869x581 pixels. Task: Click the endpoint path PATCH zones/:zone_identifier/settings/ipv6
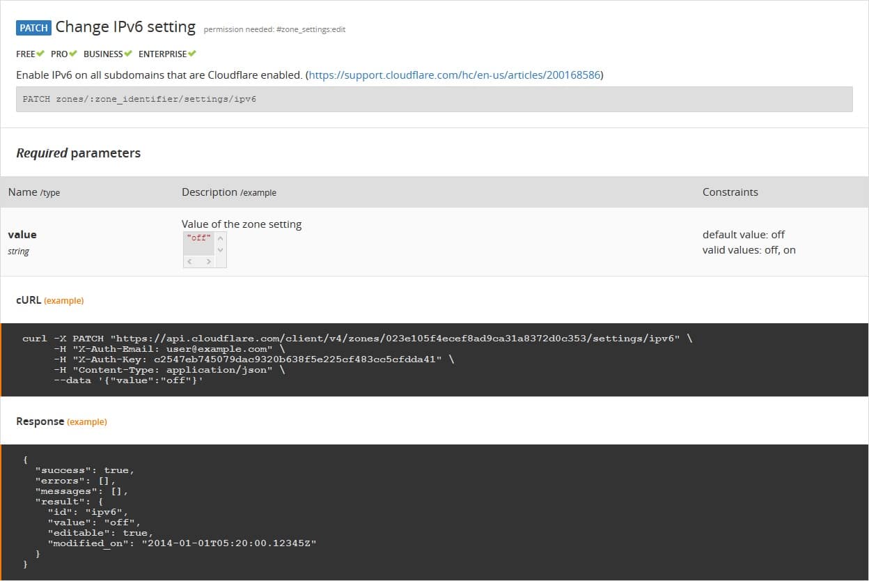click(139, 99)
